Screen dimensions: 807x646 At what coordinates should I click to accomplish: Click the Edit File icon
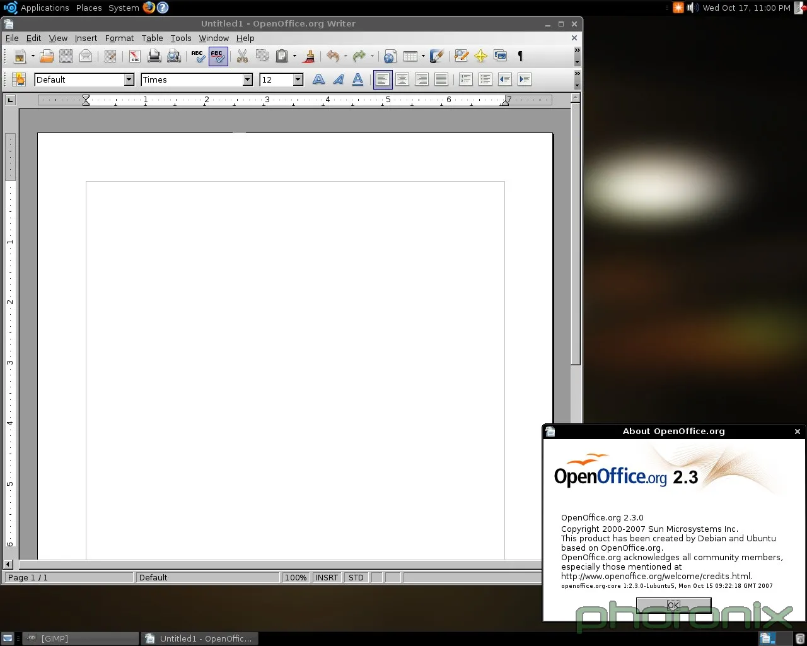click(110, 56)
